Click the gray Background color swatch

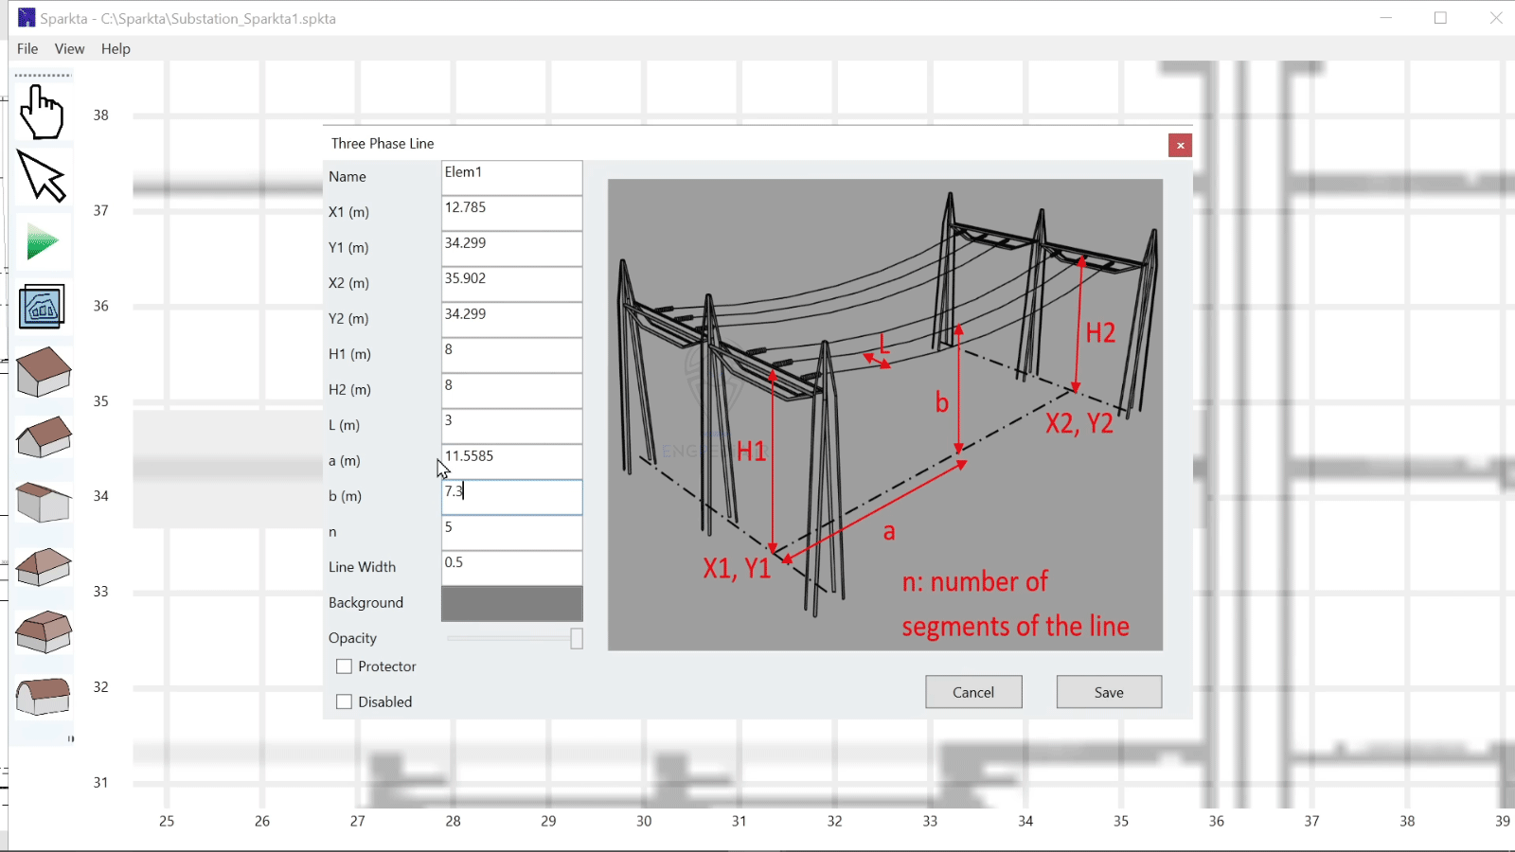pyautogui.click(x=511, y=603)
